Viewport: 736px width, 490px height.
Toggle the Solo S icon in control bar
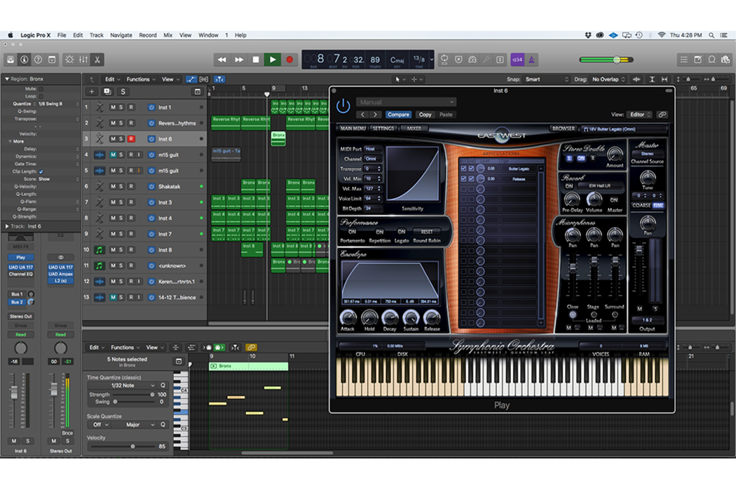[x=500, y=59]
